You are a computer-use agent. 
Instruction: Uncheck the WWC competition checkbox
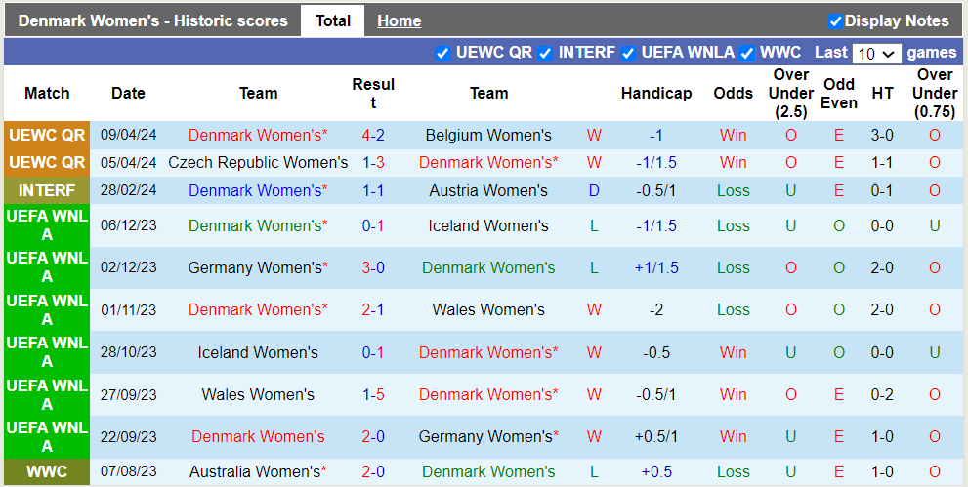coord(747,53)
